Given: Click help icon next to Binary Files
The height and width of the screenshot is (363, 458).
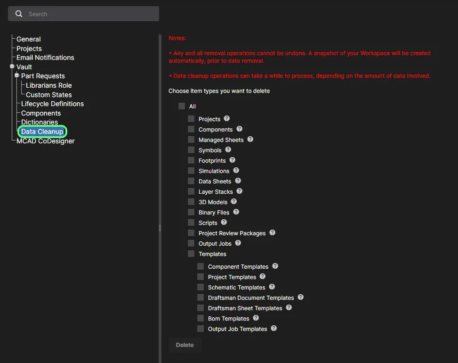Looking at the screenshot, I should click(x=236, y=212).
